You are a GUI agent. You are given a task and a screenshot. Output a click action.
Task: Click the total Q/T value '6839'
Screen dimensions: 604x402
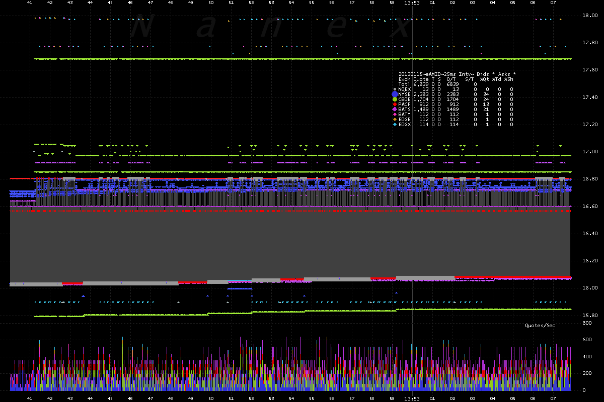click(453, 84)
